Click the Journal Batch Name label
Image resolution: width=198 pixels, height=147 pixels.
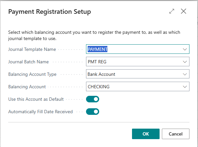[x=29, y=62]
